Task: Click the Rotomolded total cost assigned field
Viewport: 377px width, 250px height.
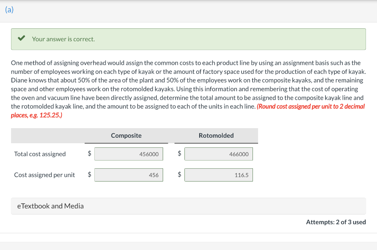Action: tap(219, 154)
